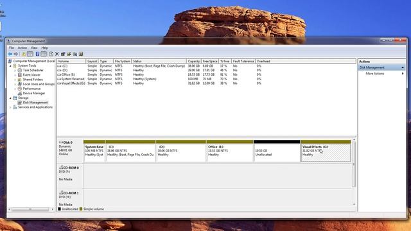
Task: Select the System Reserved partition block
Action: tap(94, 151)
